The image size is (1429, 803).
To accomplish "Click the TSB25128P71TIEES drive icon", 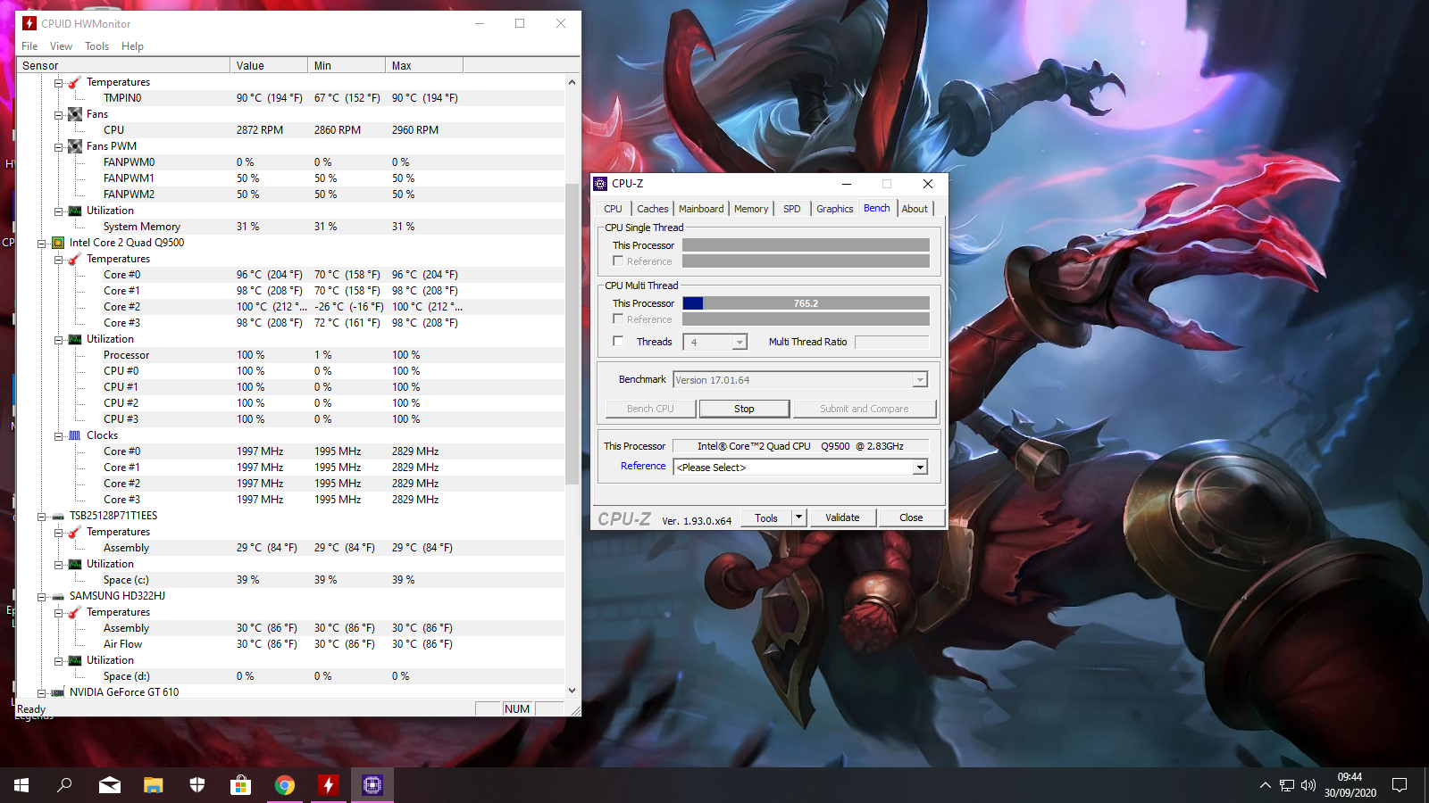I will tap(58, 516).
